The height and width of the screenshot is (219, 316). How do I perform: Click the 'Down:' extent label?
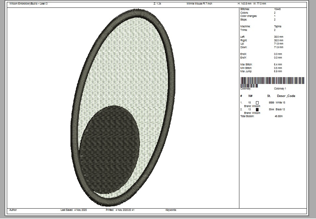tap(244, 47)
